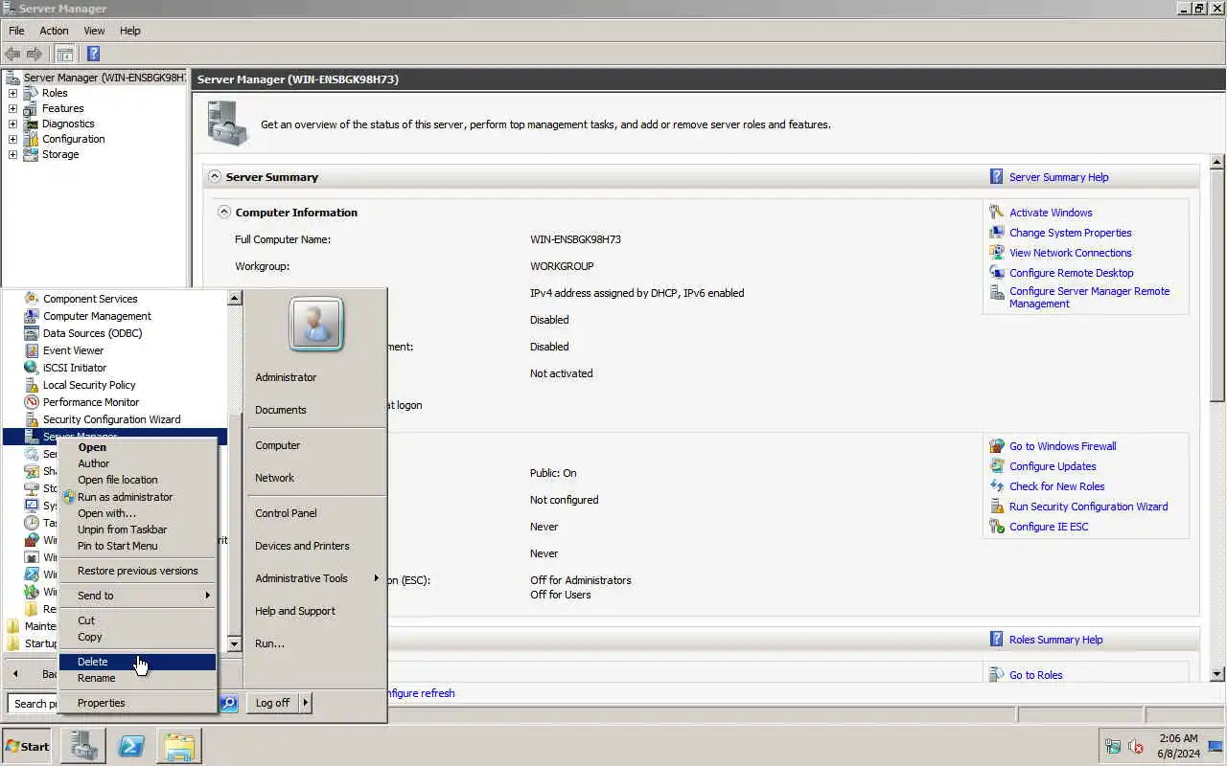Click the blue Help toolbar icon
Screen dimensions: 1227x766
pos(93,54)
